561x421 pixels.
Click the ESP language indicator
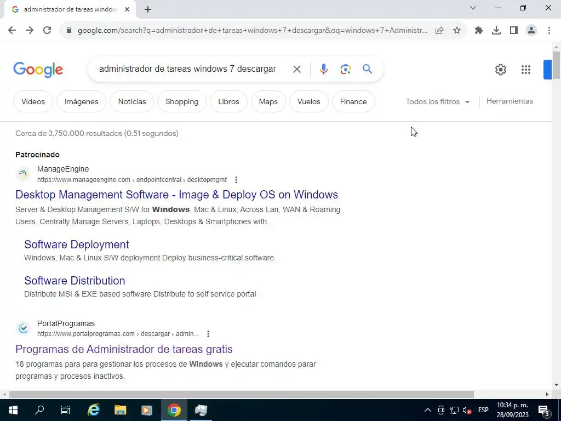coord(483,410)
